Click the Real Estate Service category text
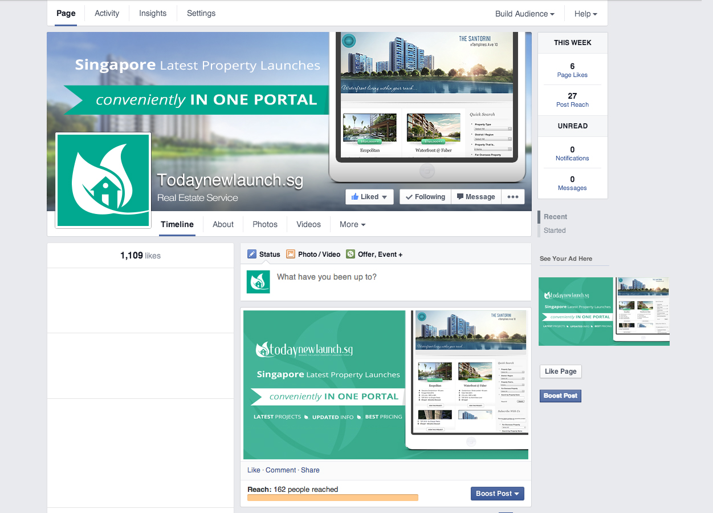The image size is (713, 513). pos(198,198)
